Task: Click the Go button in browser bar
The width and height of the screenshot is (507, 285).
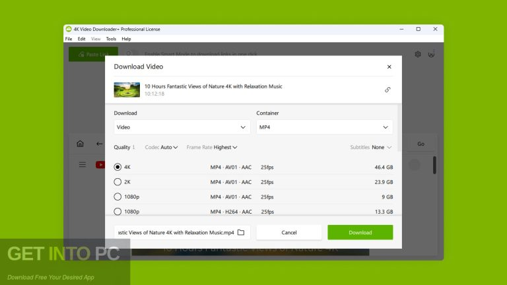Action: point(421,144)
